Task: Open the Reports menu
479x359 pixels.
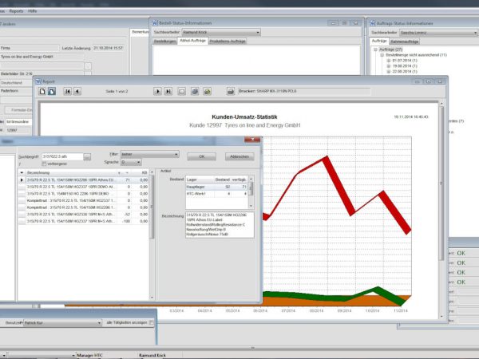Action: pyautogui.click(x=16, y=11)
